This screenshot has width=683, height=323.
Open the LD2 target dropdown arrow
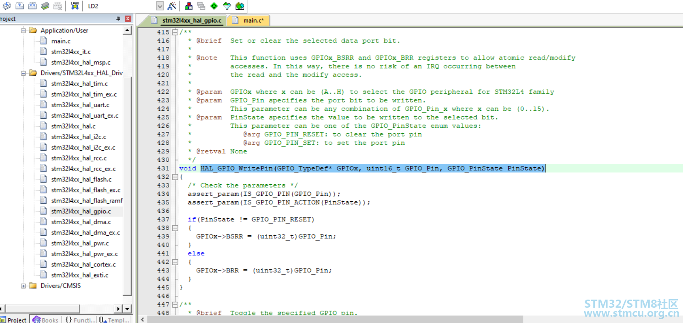click(160, 6)
